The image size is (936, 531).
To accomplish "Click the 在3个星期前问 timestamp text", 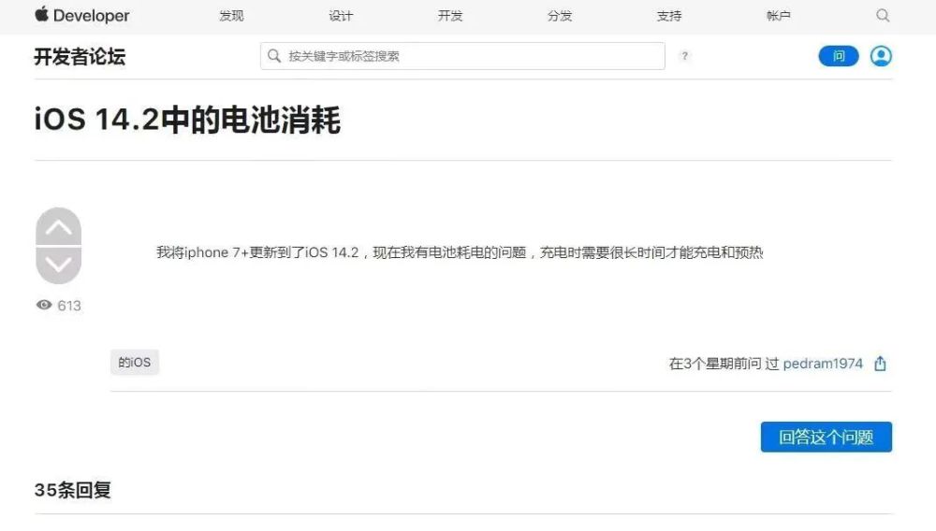I will (x=715, y=364).
